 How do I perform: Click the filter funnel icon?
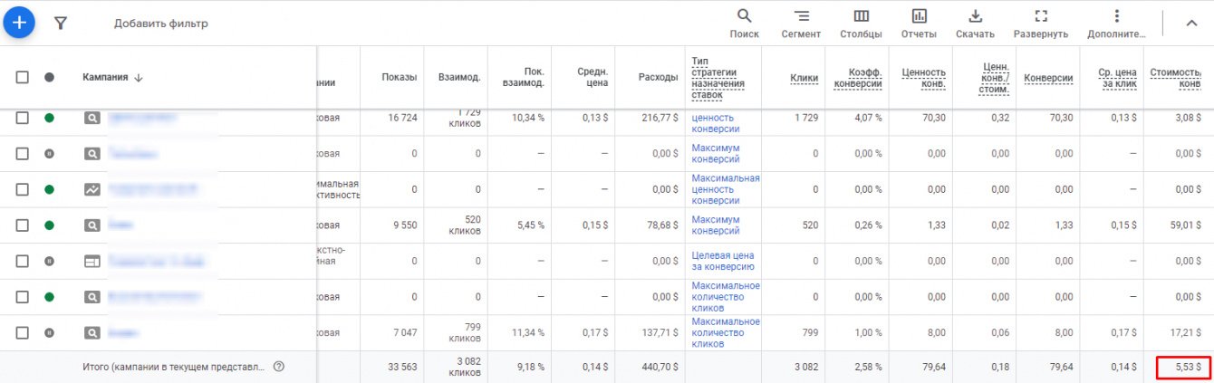click(61, 24)
